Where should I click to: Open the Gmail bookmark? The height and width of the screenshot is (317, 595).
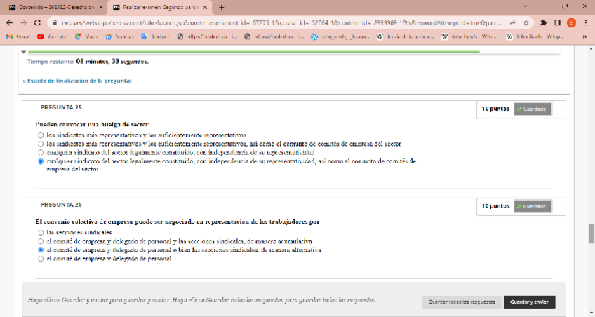tap(18, 36)
